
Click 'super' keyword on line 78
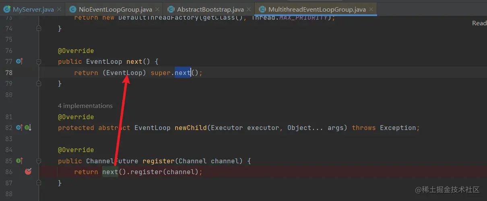click(161, 73)
